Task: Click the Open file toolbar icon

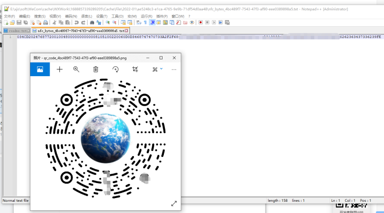Action: (x=12, y=22)
